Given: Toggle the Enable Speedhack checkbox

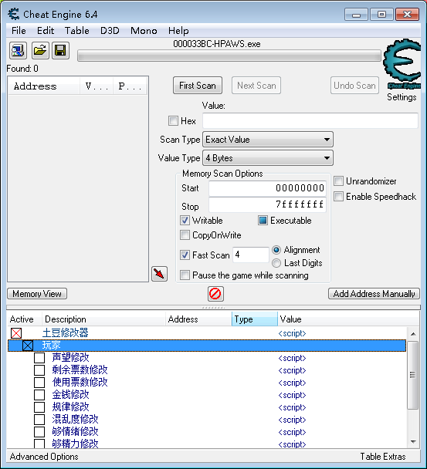Looking at the screenshot, I should click(x=338, y=197).
